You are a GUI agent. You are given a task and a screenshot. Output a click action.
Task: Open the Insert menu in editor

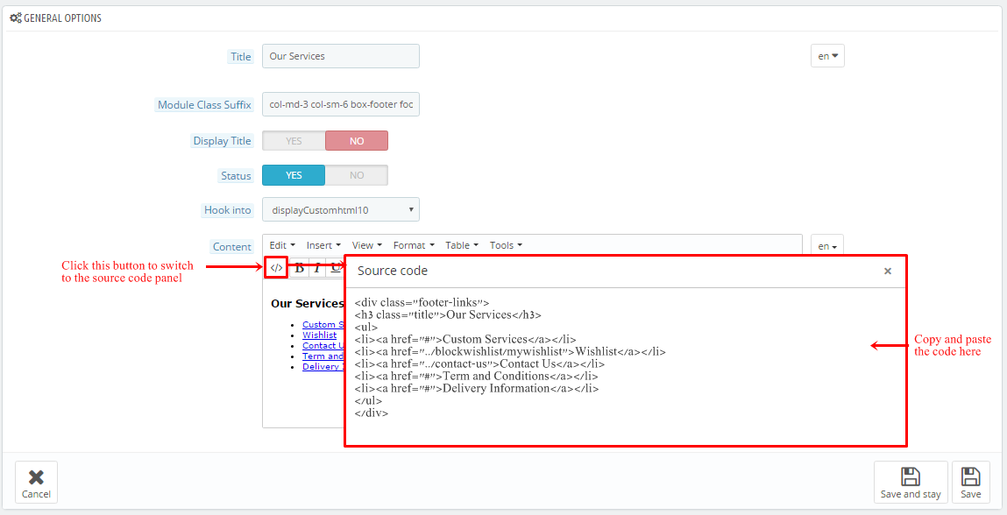(x=323, y=245)
